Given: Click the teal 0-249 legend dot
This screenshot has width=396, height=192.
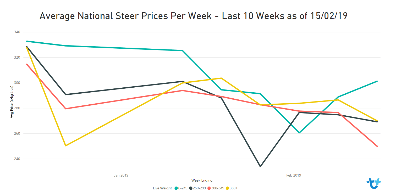Looking at the screenshot, I should click(x=176, y=188).
